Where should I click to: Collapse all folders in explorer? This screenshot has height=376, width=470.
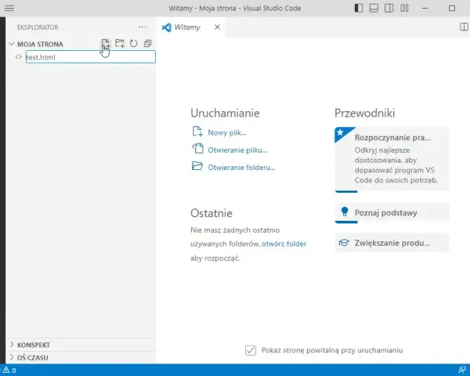(147, 44)
